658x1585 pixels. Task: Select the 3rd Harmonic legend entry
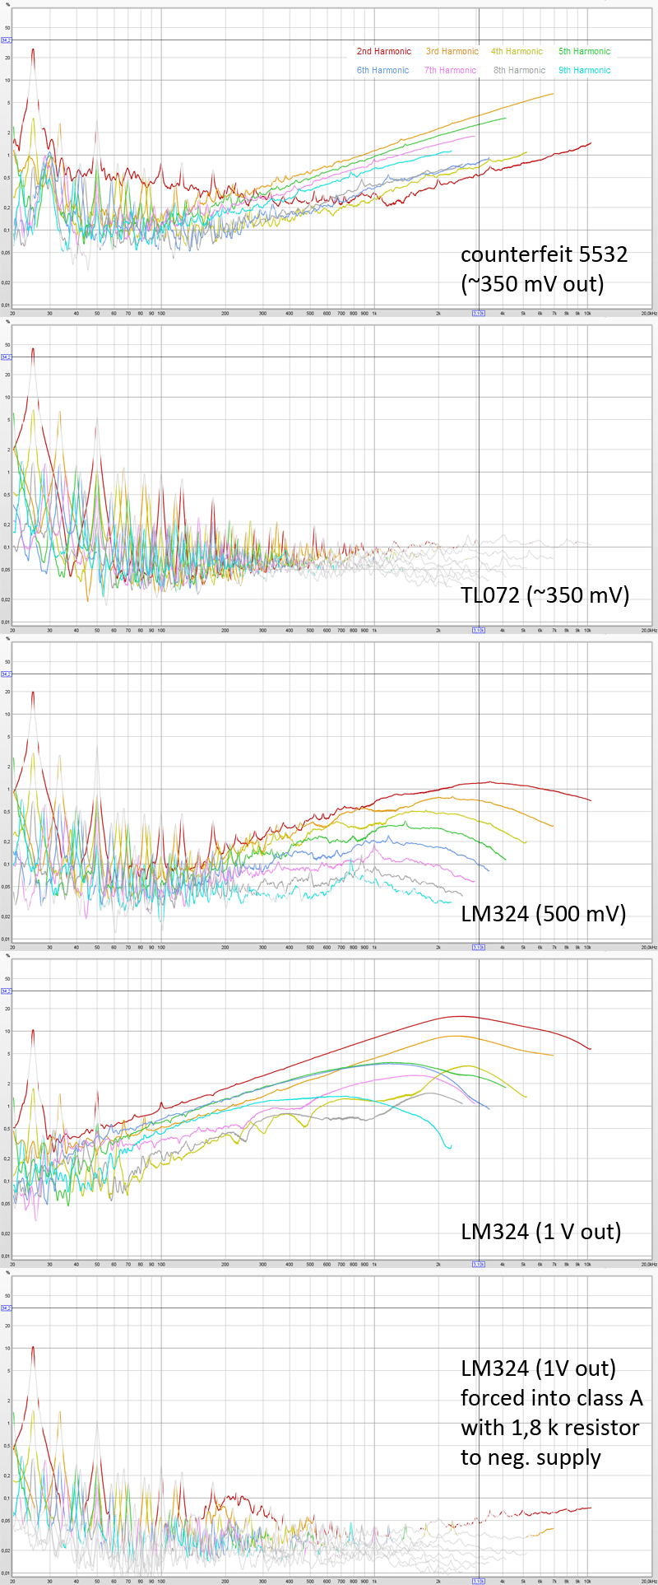[452, 51]
